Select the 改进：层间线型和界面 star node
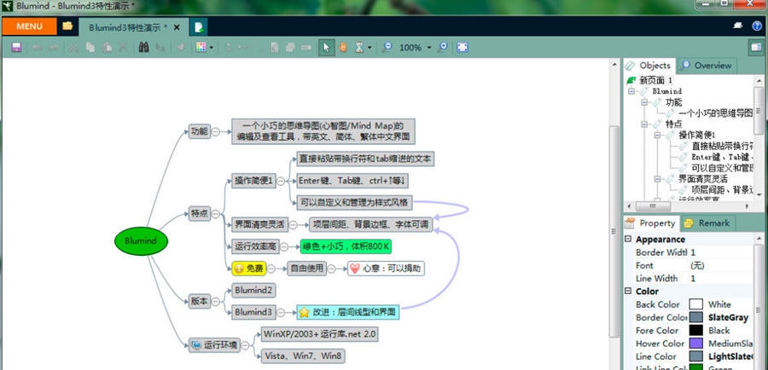This screenshot has height=370, width=768. [x=348, y=312]
